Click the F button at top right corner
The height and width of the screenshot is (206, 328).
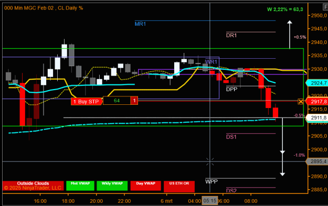click(325, 7)
